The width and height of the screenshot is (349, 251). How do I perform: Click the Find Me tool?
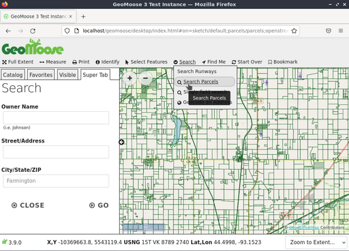pyautogui.click(x=213, y=62)
